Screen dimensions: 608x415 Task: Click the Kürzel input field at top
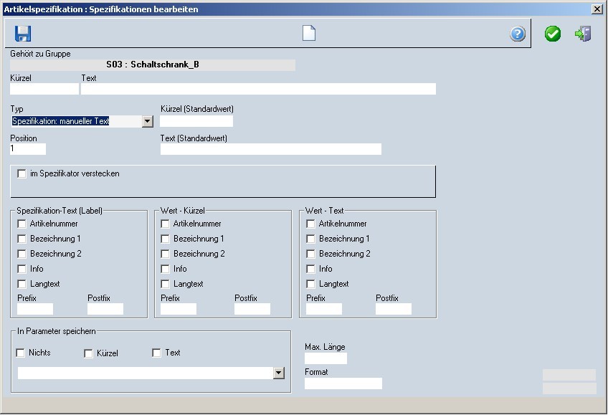coord(44,89)
